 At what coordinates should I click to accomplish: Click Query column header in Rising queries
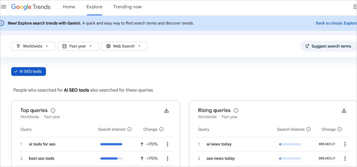coord(204,129)
